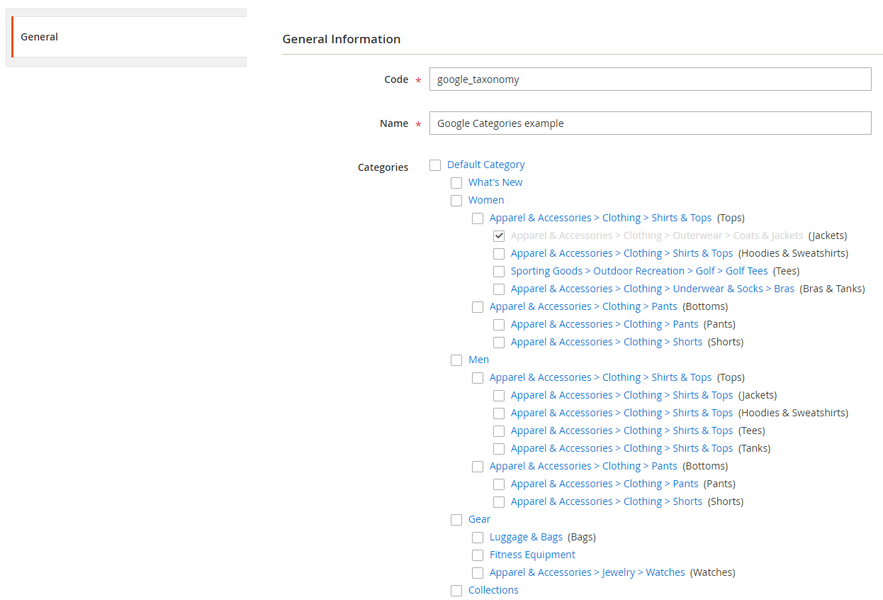Click the General Information section heading
Image resolution: width=883 pixels, height=600 pixels.
[x=342, y=39]
